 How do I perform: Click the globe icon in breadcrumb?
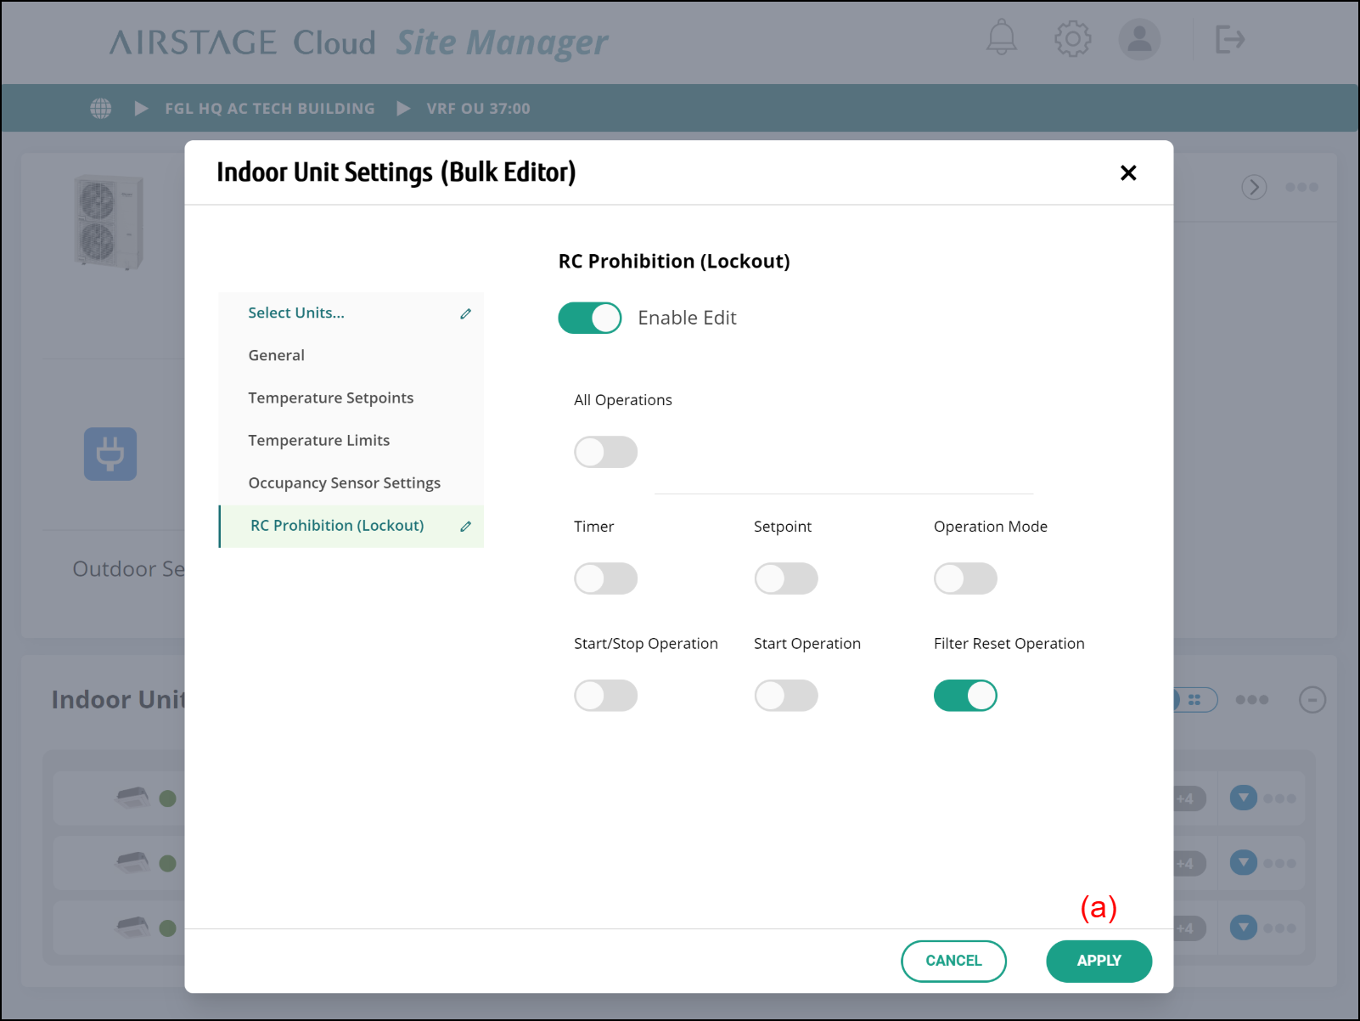tap(101, 109)
